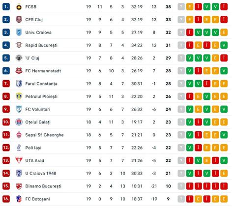233x209 pixels.
Task: Open the Farul Constanța team link
Action: click(x=41, y=84)
